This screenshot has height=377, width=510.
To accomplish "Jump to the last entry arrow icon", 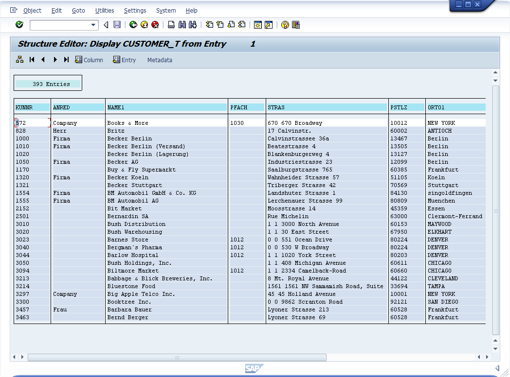I will pos(67,60).
